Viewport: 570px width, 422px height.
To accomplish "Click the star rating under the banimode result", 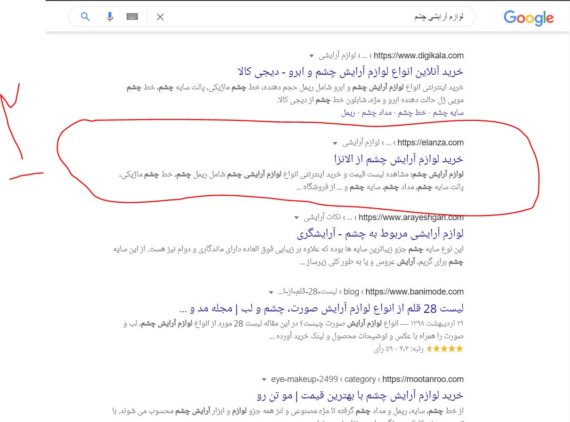I will 445,349.
